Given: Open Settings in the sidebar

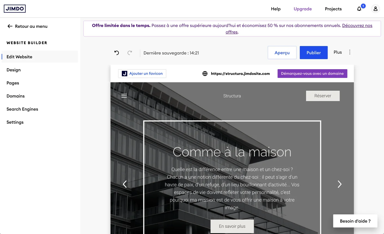Looking at the screenshot, I should click(15, 122).
